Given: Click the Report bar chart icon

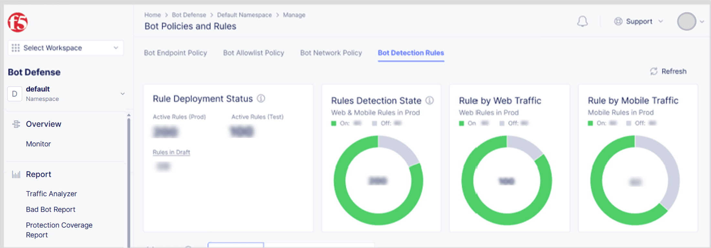Looking at the screenshot, I should click(16, 174).
